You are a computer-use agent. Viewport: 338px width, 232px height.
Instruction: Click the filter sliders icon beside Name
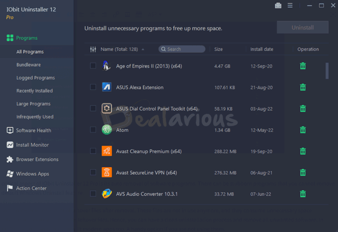click(x=93, y=49)
